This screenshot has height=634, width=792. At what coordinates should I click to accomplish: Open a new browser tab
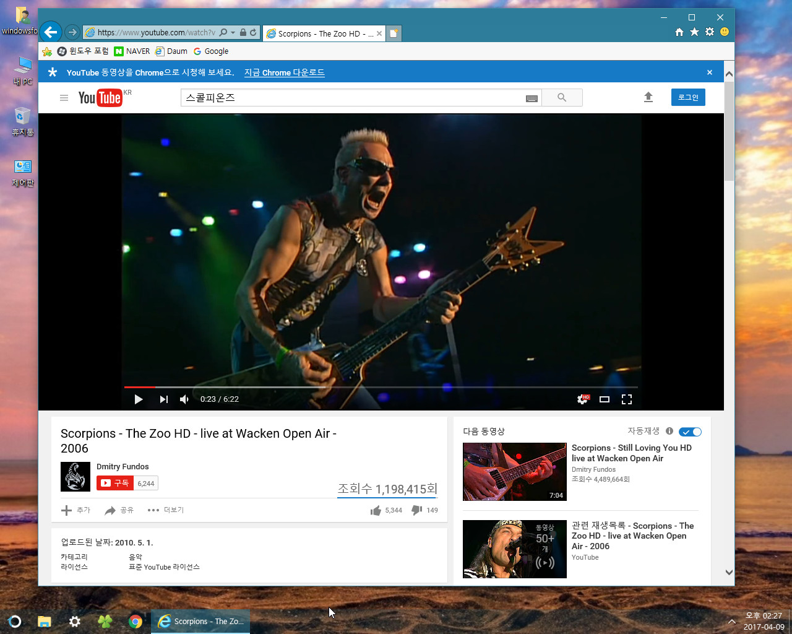394,33
